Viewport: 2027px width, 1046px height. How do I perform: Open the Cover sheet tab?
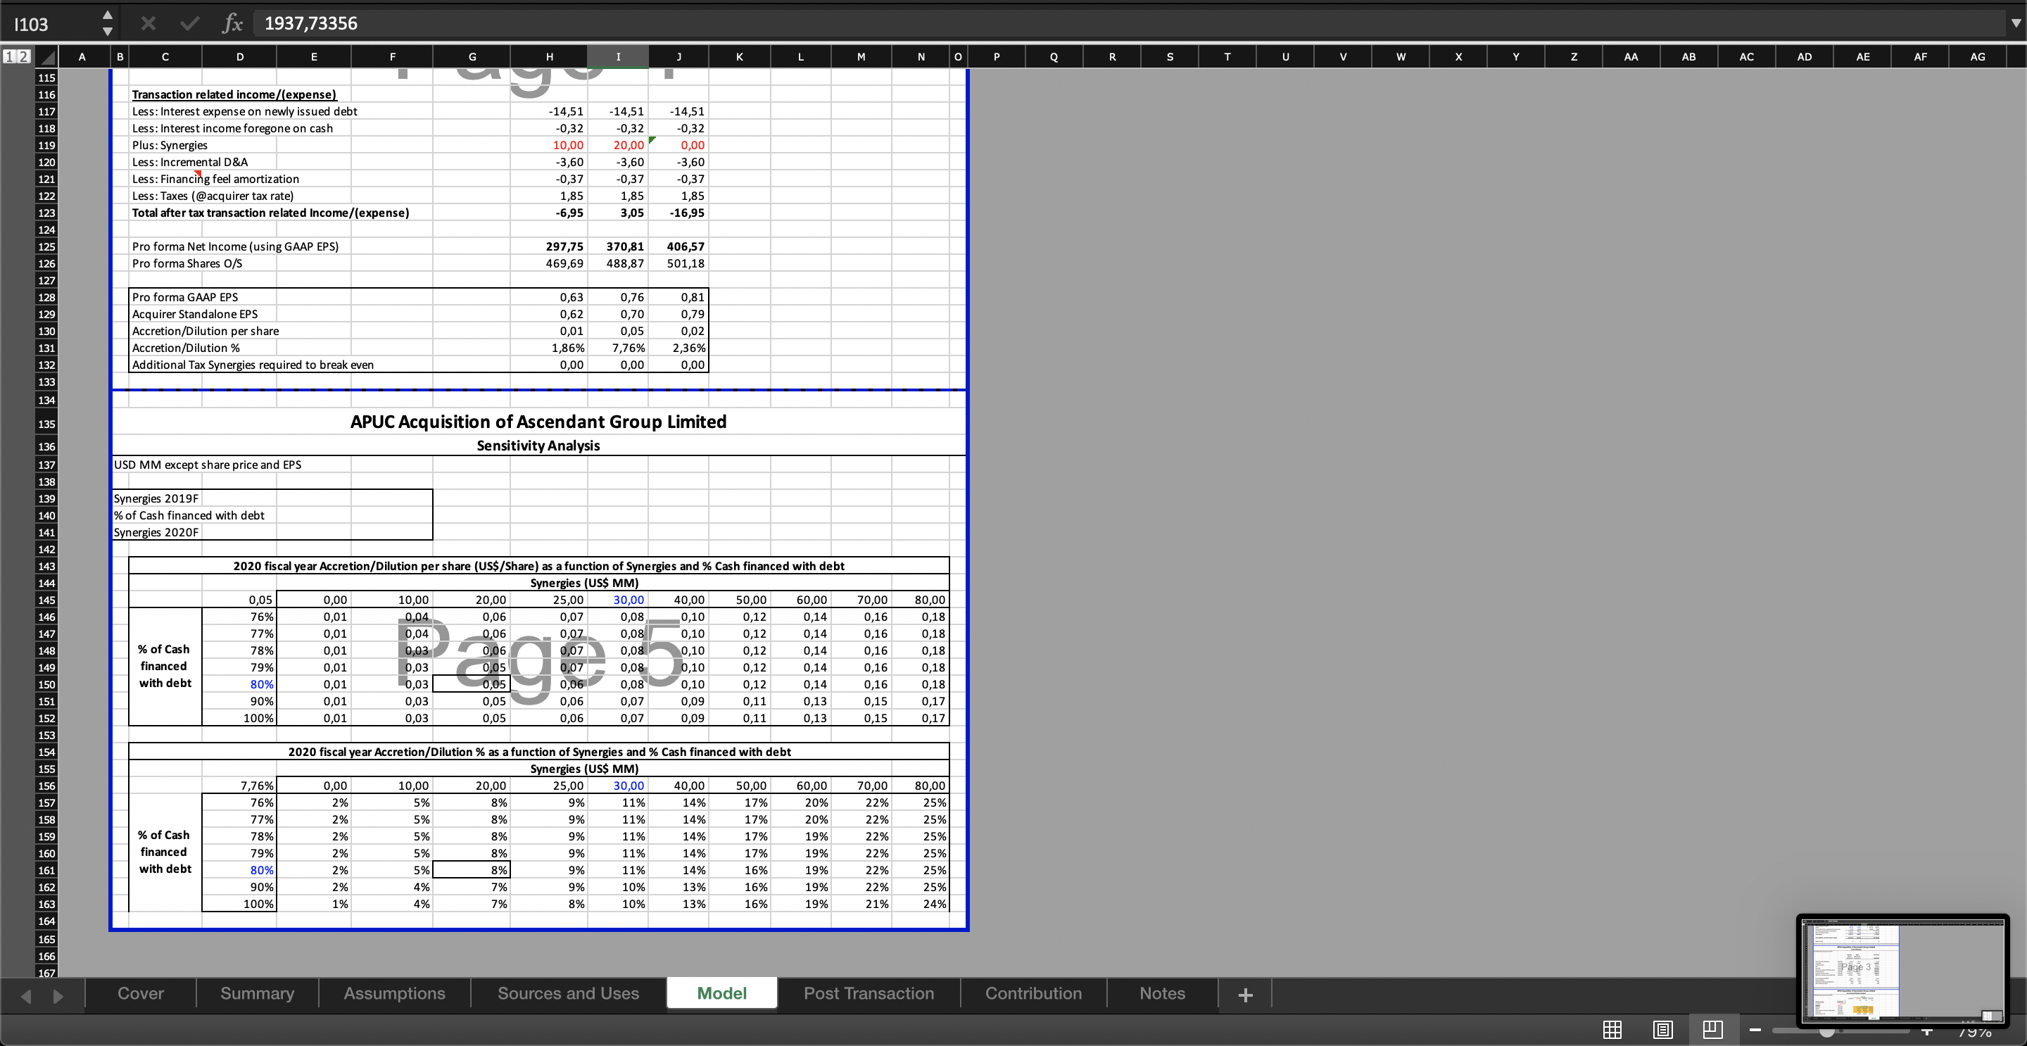pyautogui.click(x=141, y=993)
